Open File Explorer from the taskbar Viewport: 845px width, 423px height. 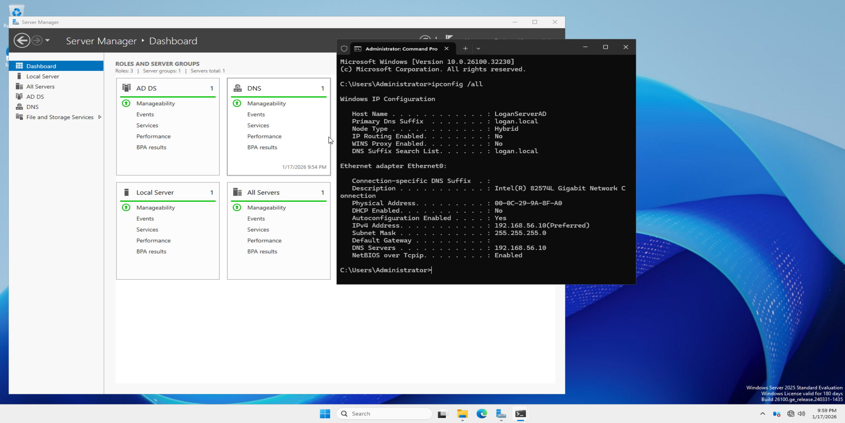[462, 414]
